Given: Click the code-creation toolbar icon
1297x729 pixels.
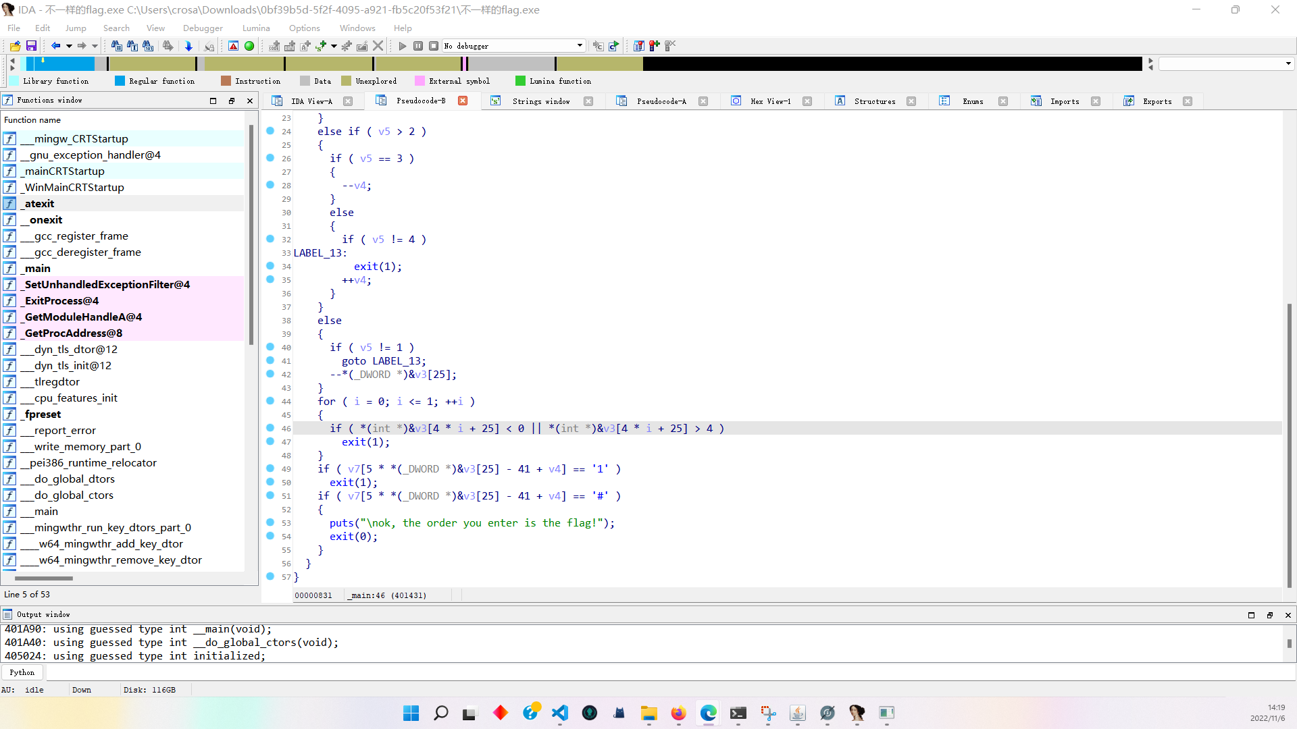Looking at the screenshot, I should (x=274, y=46).
